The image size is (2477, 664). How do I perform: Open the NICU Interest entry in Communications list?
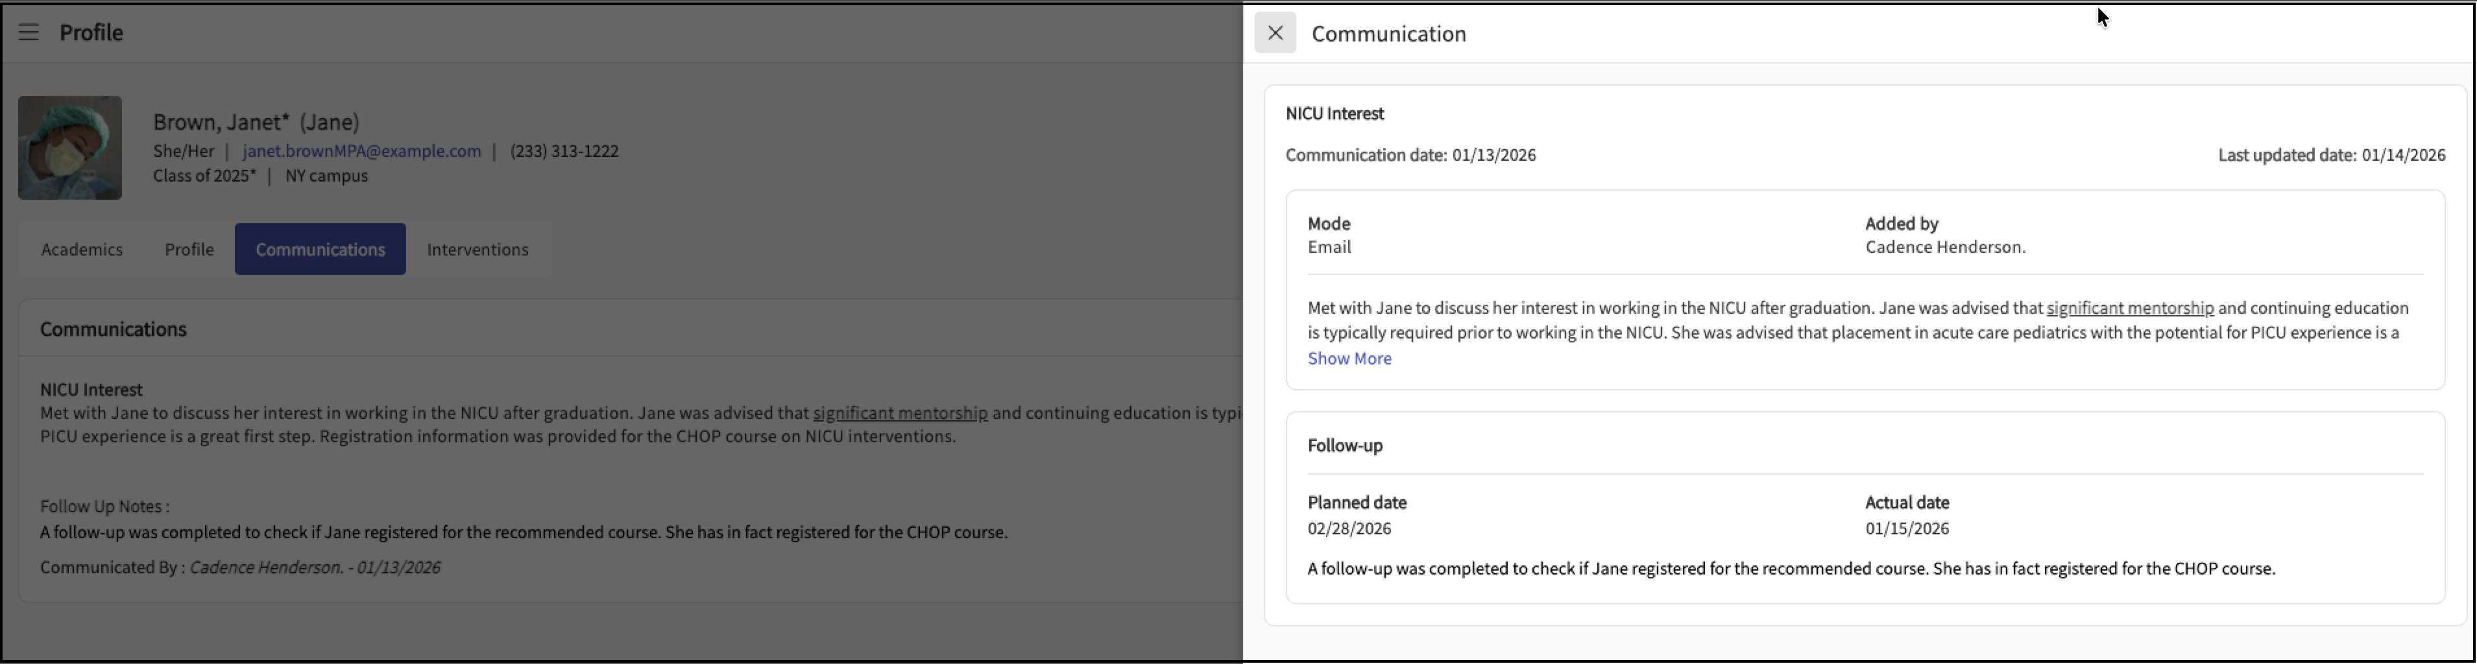click(91, 389)
